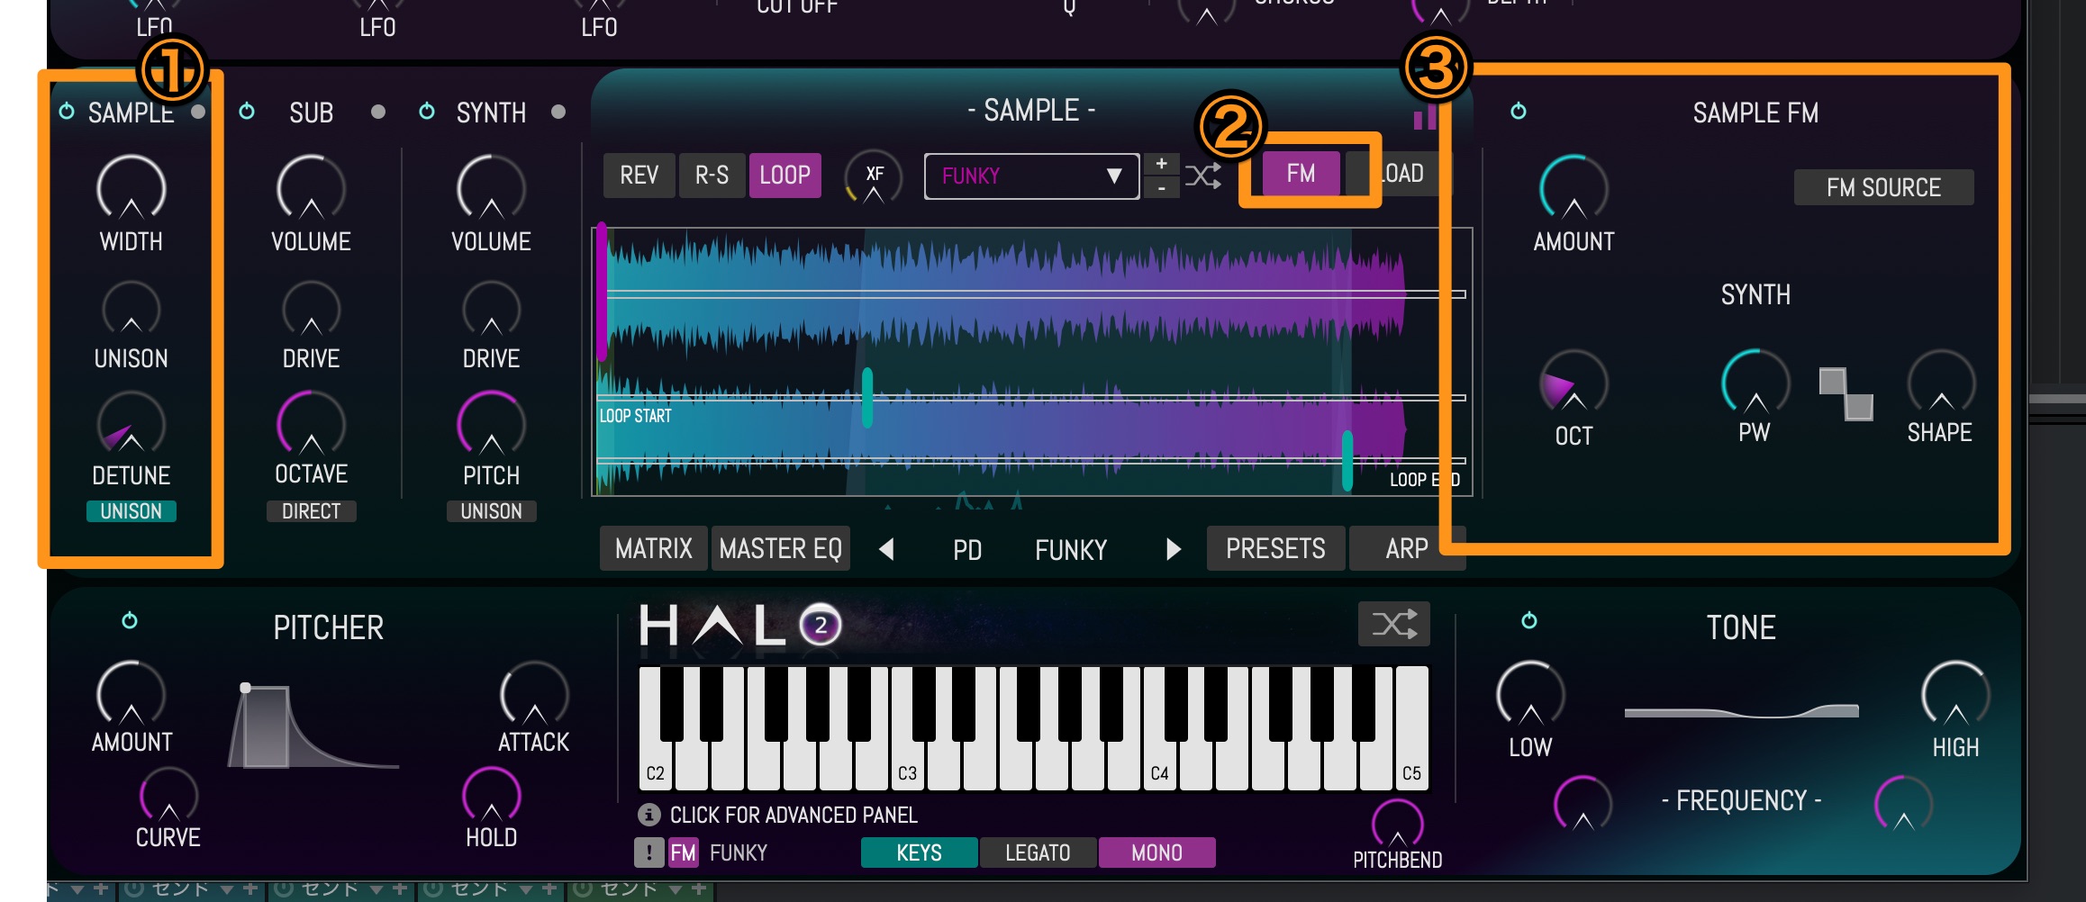Image resolution: width=2086 pixels, height=902 pixels.
Task: Toggle the PITCHER power icon
Action: 130,620
